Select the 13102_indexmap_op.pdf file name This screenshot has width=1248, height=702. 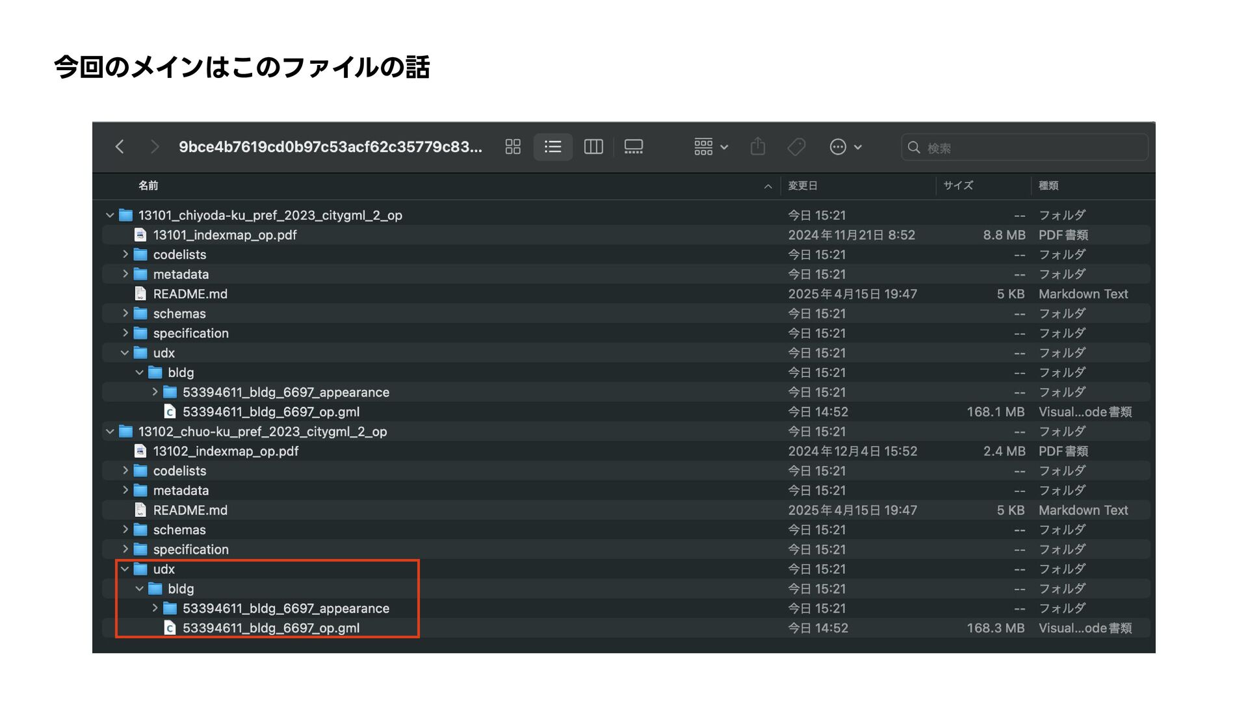pos(226,451)
